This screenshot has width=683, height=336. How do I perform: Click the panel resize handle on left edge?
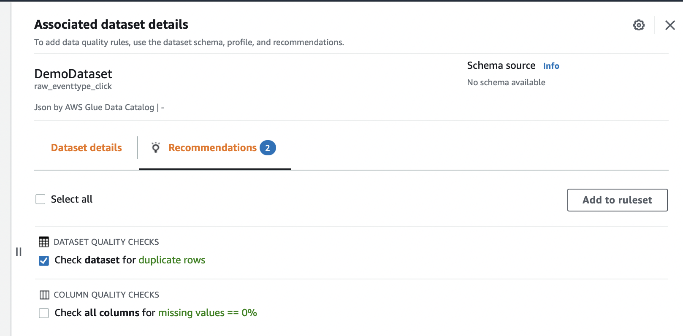[19, 252]
